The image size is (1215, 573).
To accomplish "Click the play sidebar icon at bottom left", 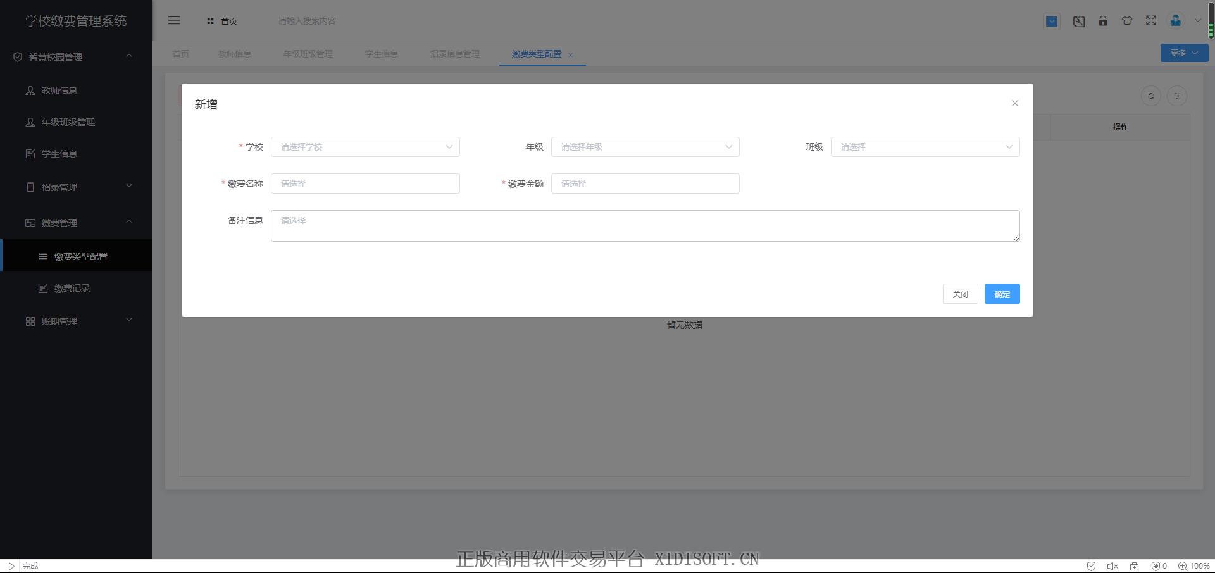I will click(x=10, y=566).
